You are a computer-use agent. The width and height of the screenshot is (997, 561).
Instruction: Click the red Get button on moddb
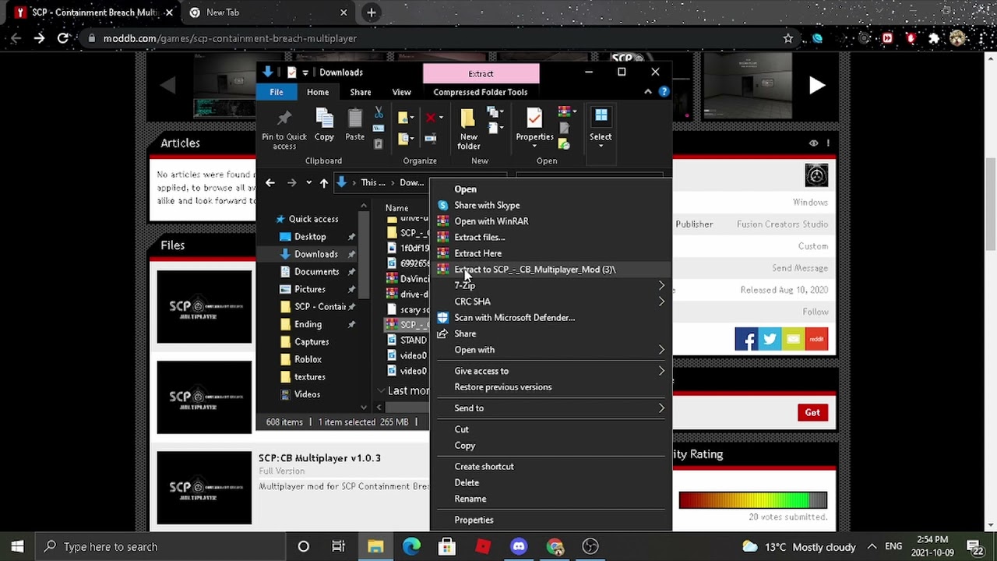click(812, 413)
